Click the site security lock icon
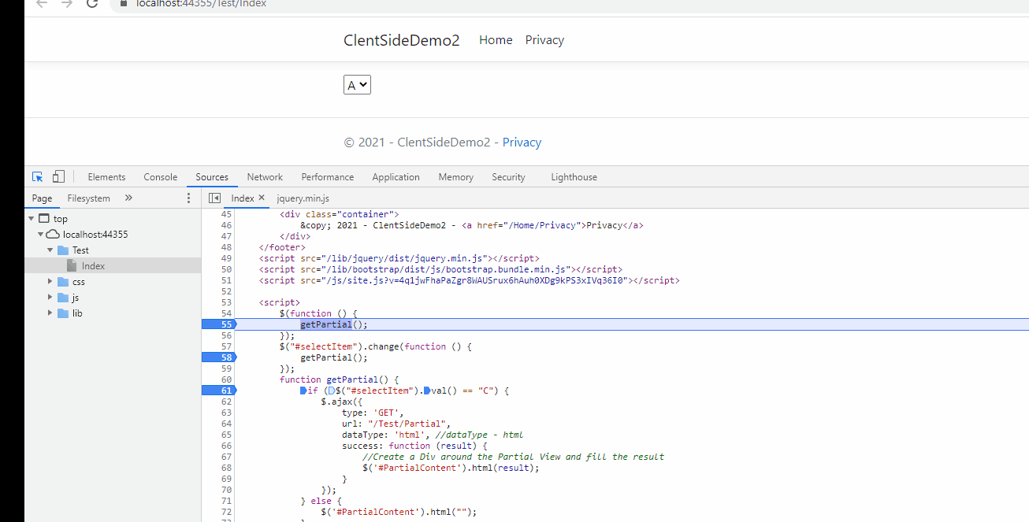The height and width of the screenshot is (522, 1029). 124,4
